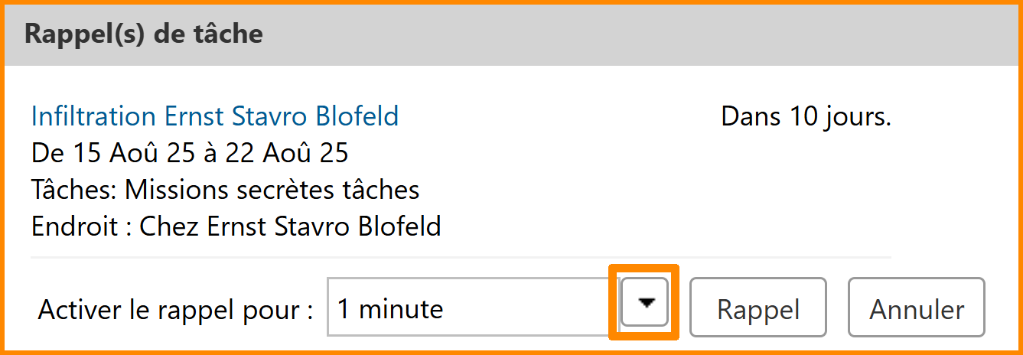Click the "Rappel(s) de tâche" dialog title

point(144,34)
